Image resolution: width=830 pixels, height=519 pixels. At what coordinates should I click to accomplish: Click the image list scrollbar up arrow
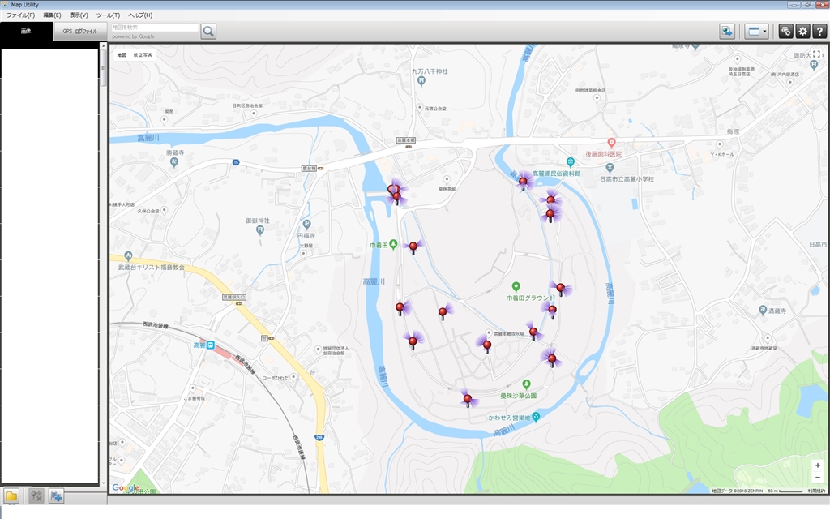(103, 46)
